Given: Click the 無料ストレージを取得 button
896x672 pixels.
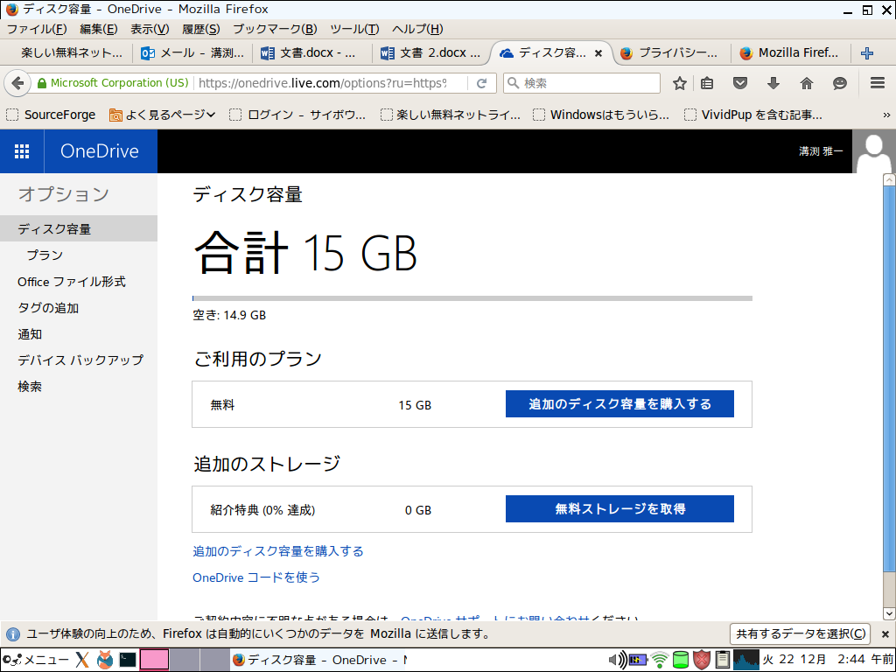Looking at the screenshot, I should (x=619, y=508).
